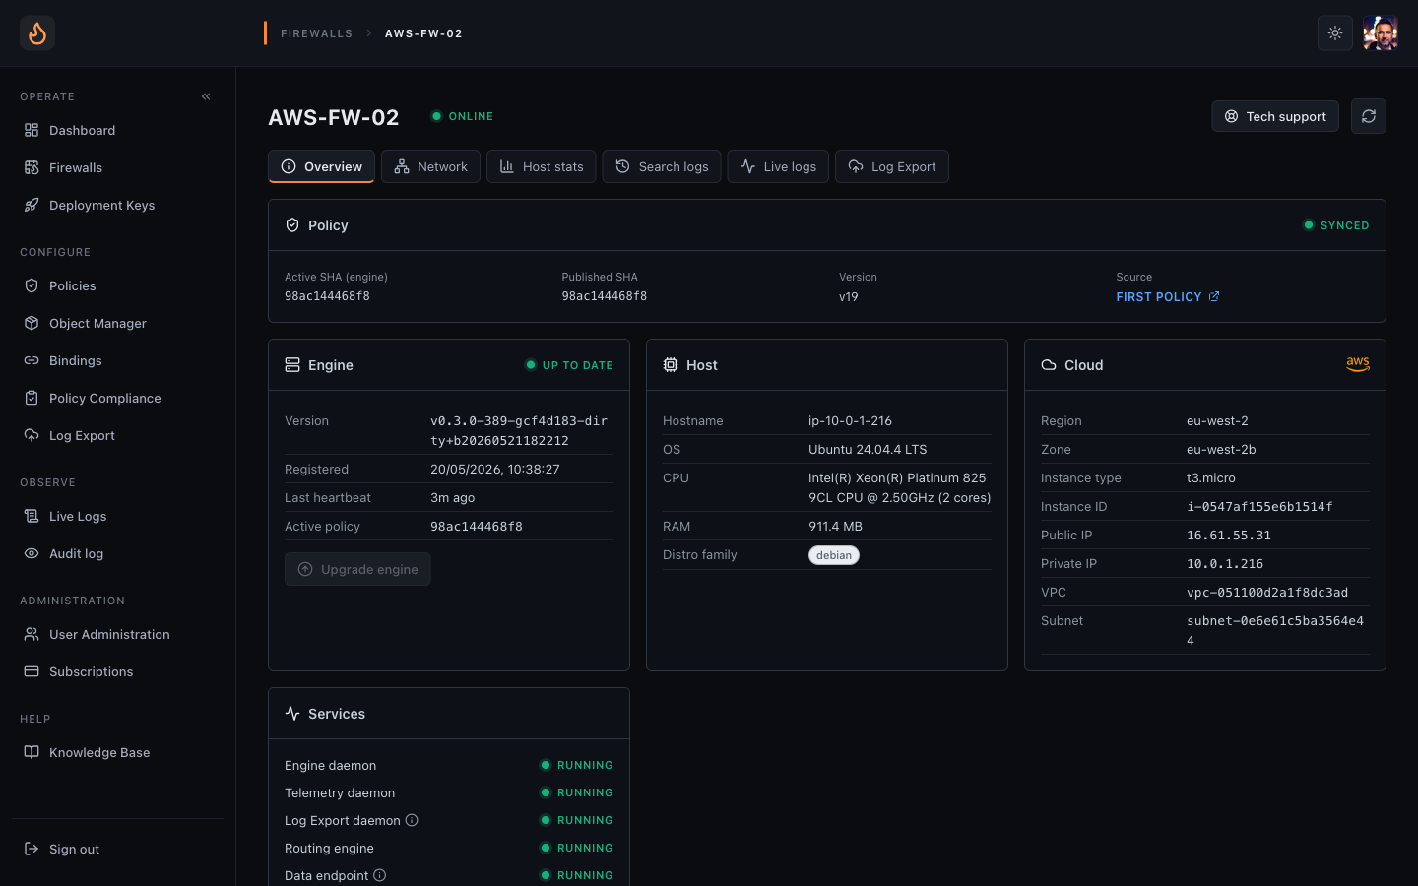The width and height of the screenshot is (1418, 886).
Task: Click the Cloud card cloud icon
Action: point(1049,365)
